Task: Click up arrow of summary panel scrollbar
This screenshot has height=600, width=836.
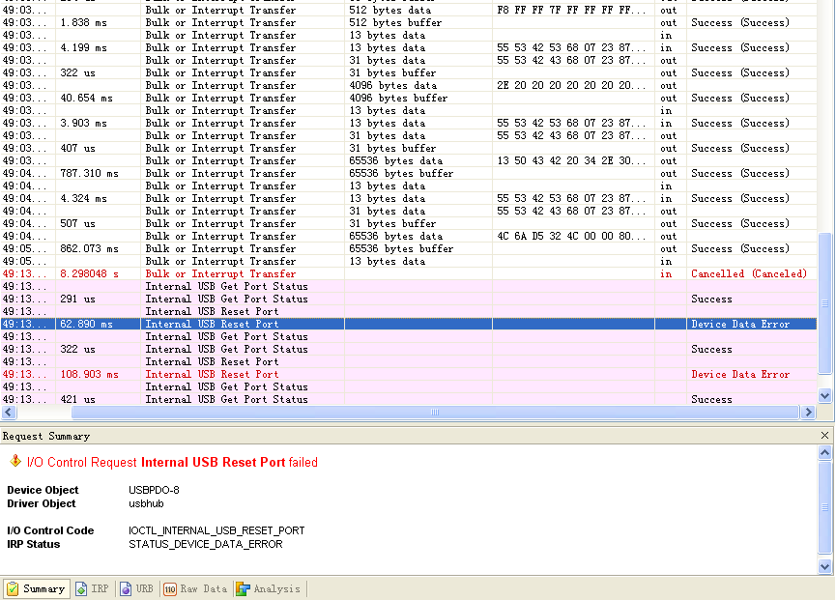Action: [824, 453]
